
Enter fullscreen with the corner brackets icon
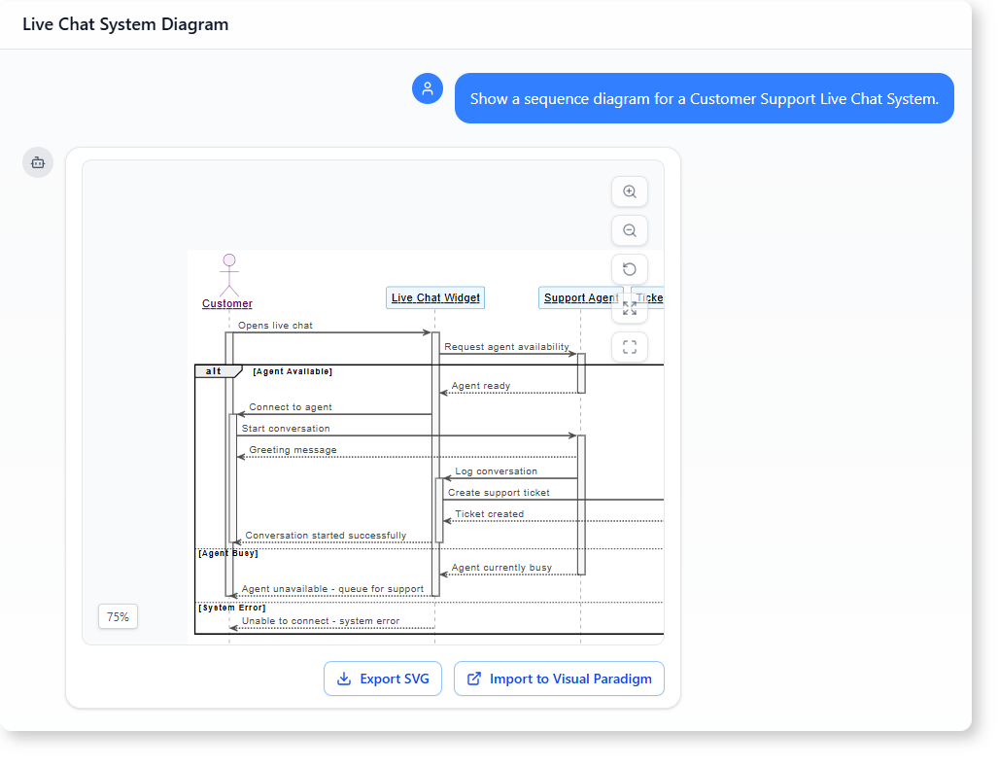pos(629,347)
